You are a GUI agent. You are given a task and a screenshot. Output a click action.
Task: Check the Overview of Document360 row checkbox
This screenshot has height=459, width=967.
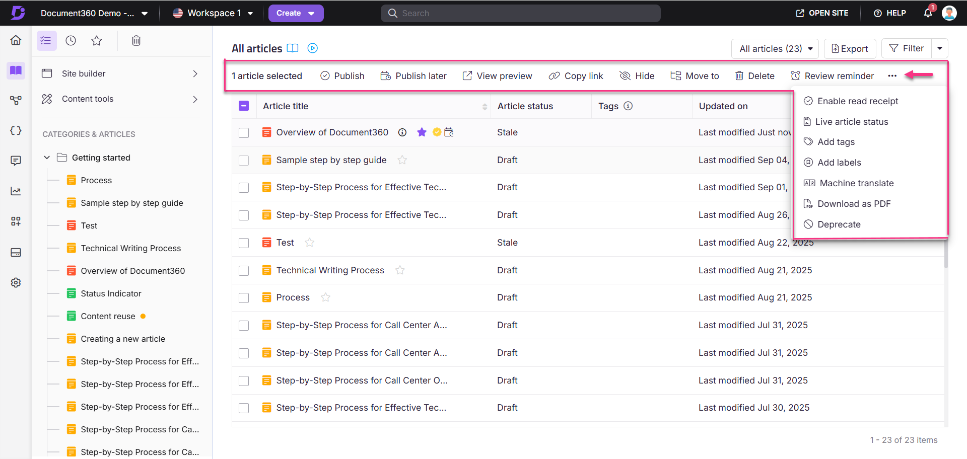[244, 133]
